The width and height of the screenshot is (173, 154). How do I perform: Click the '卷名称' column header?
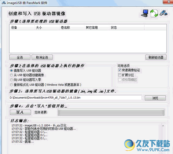tap(72, 27)
